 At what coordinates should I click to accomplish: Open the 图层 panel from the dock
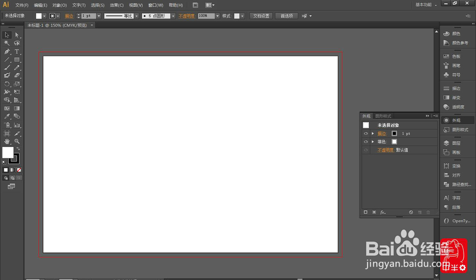tap(457, 143)
